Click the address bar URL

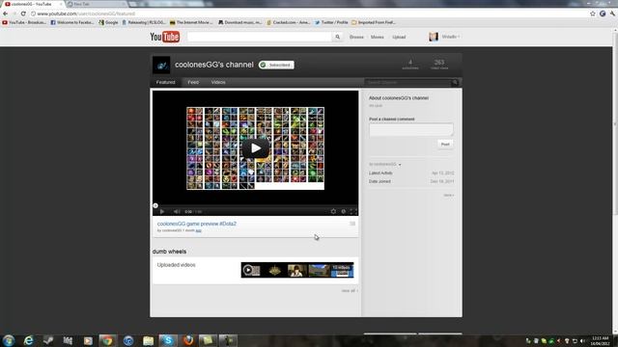pos(86,13)
